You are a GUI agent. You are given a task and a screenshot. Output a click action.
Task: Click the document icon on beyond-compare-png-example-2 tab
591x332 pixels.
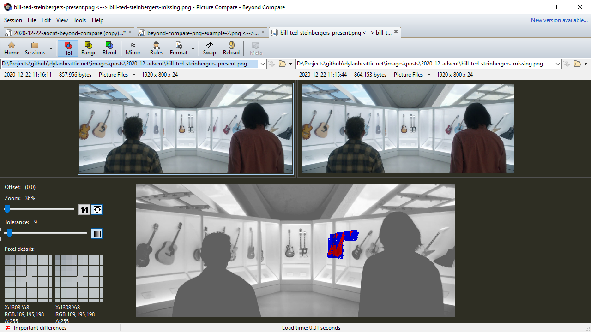[142, 33]
